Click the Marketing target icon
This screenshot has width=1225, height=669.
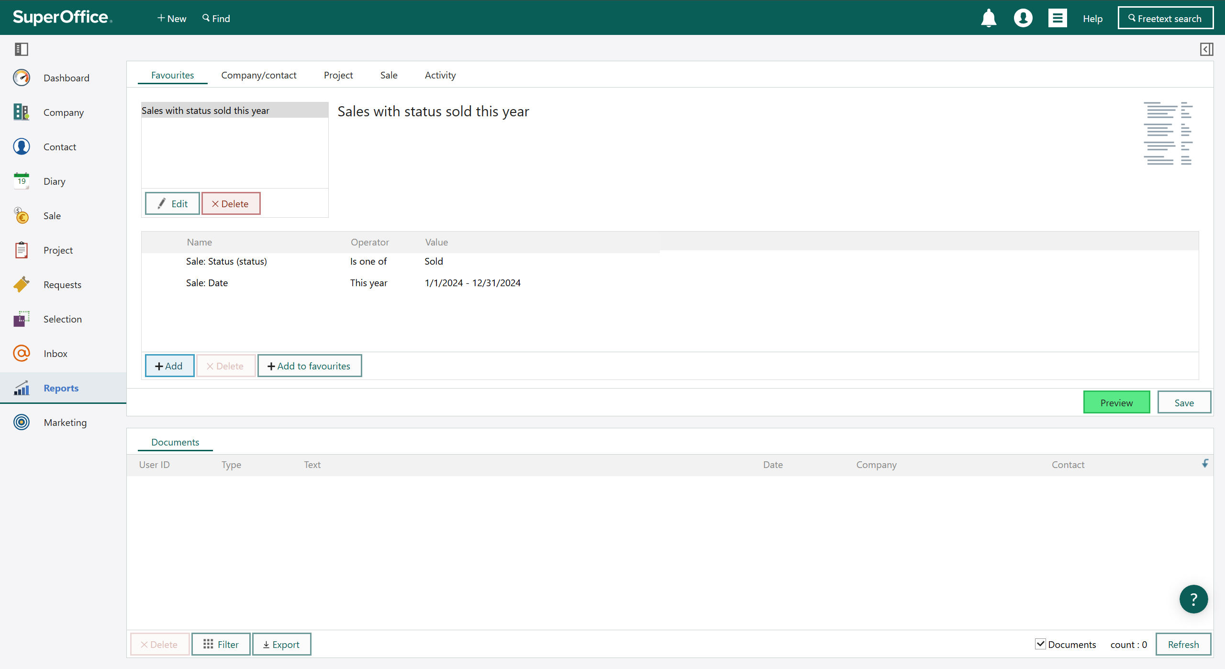22,422
